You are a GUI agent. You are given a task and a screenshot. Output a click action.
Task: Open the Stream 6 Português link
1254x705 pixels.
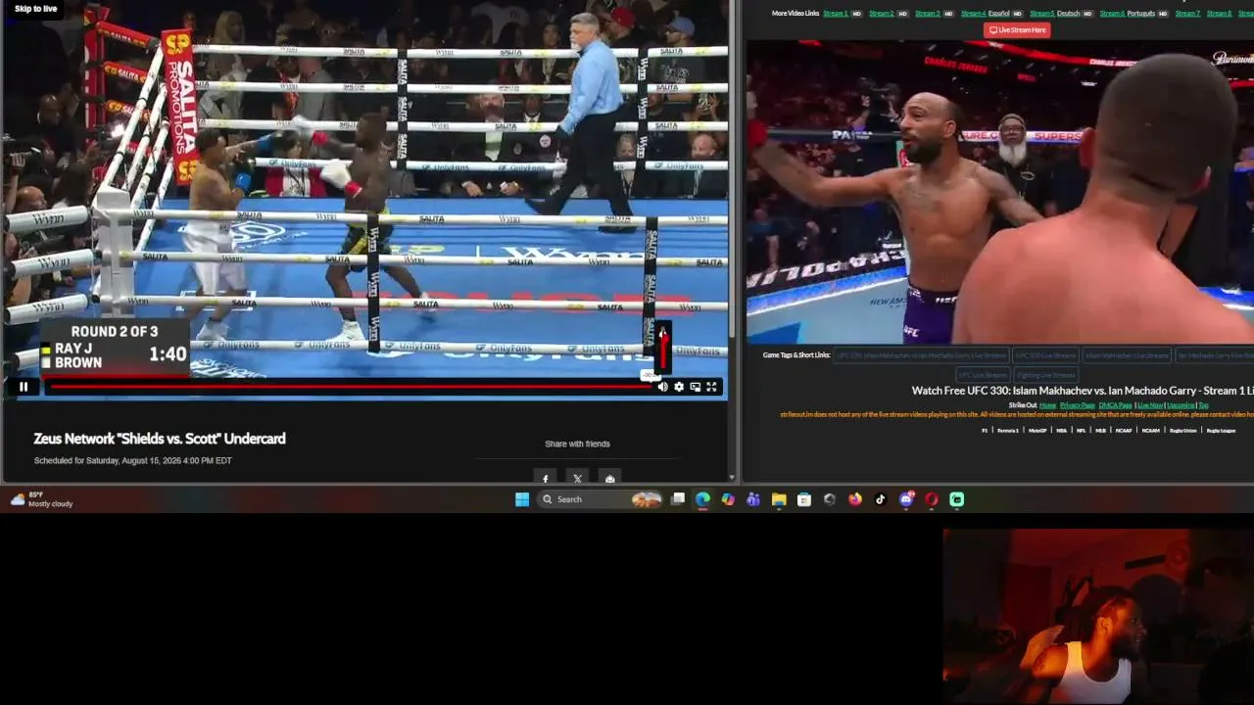[1128, 14]
